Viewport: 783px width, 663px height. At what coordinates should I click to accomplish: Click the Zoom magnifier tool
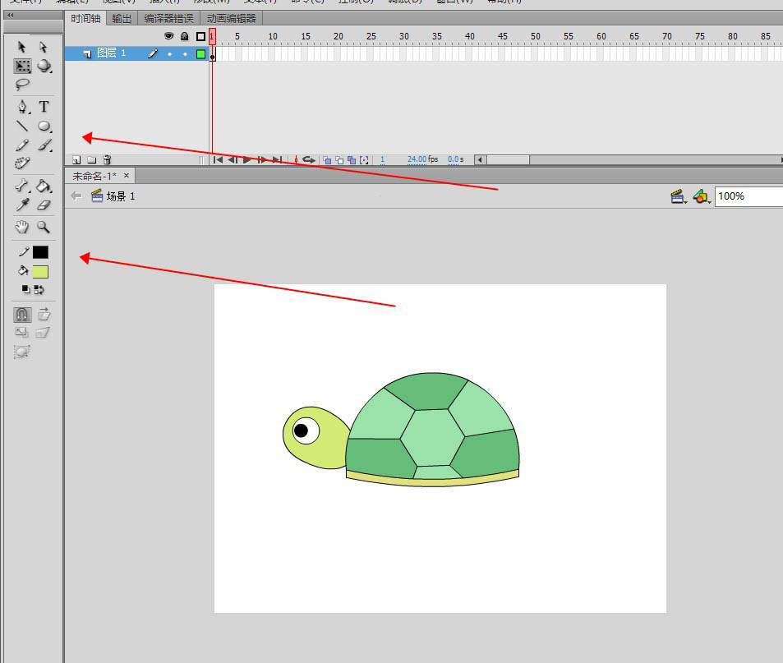click(44, 227)
